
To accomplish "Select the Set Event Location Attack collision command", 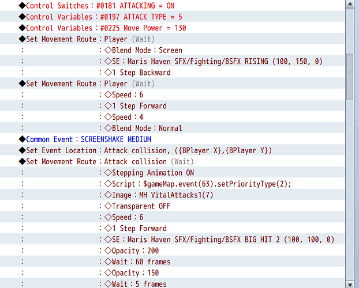I will coord(172,150).
